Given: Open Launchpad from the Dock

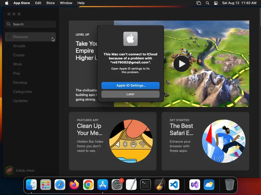Looking at the screenshot, I should (x=46, y=185).
